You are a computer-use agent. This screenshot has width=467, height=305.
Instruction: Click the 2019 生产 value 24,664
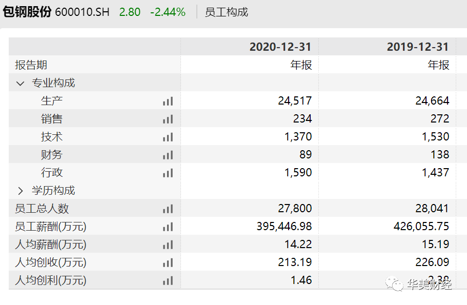pyautogui.click(x=432, y=101)
